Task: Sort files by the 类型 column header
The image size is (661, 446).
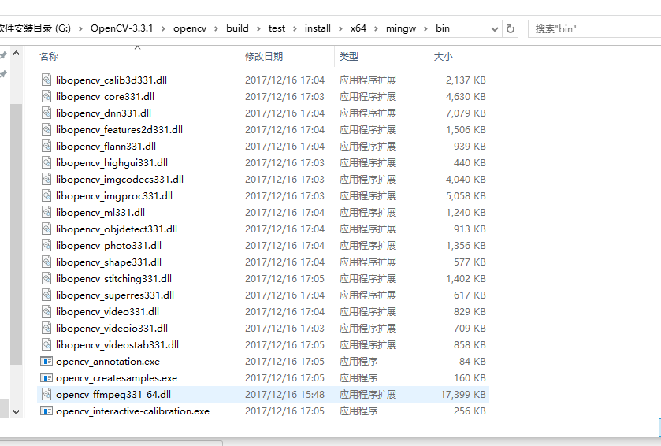Action: [381, 57]
